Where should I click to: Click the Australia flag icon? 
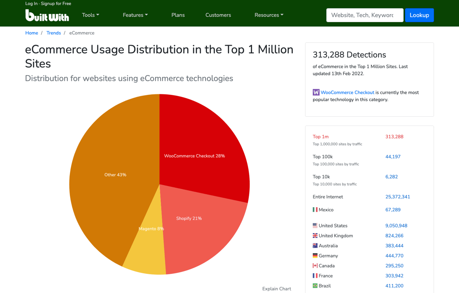point(315,246)
